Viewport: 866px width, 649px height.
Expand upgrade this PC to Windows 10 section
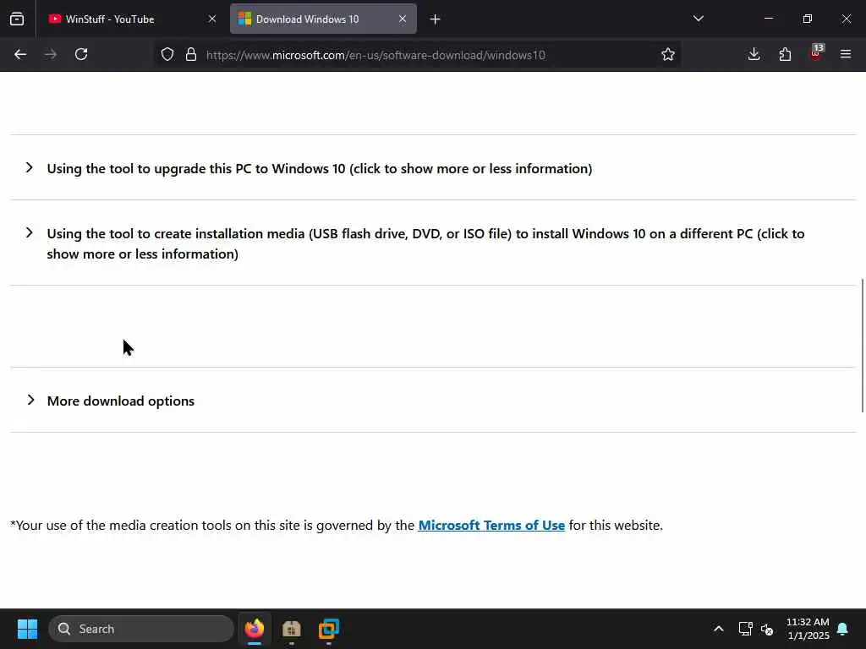pyautogui.click(x=30, y=168)
